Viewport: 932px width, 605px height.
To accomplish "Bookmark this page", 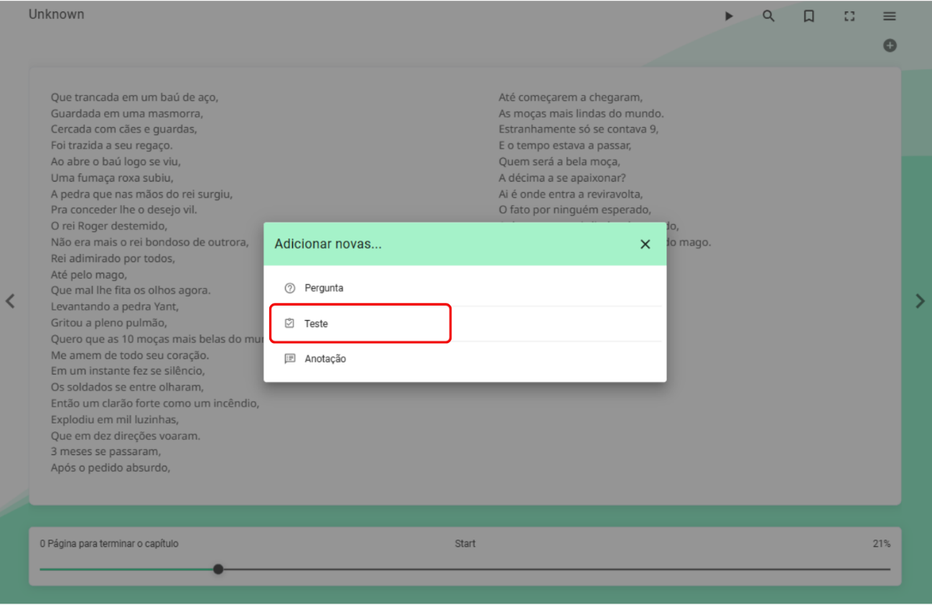I will 808,16.
